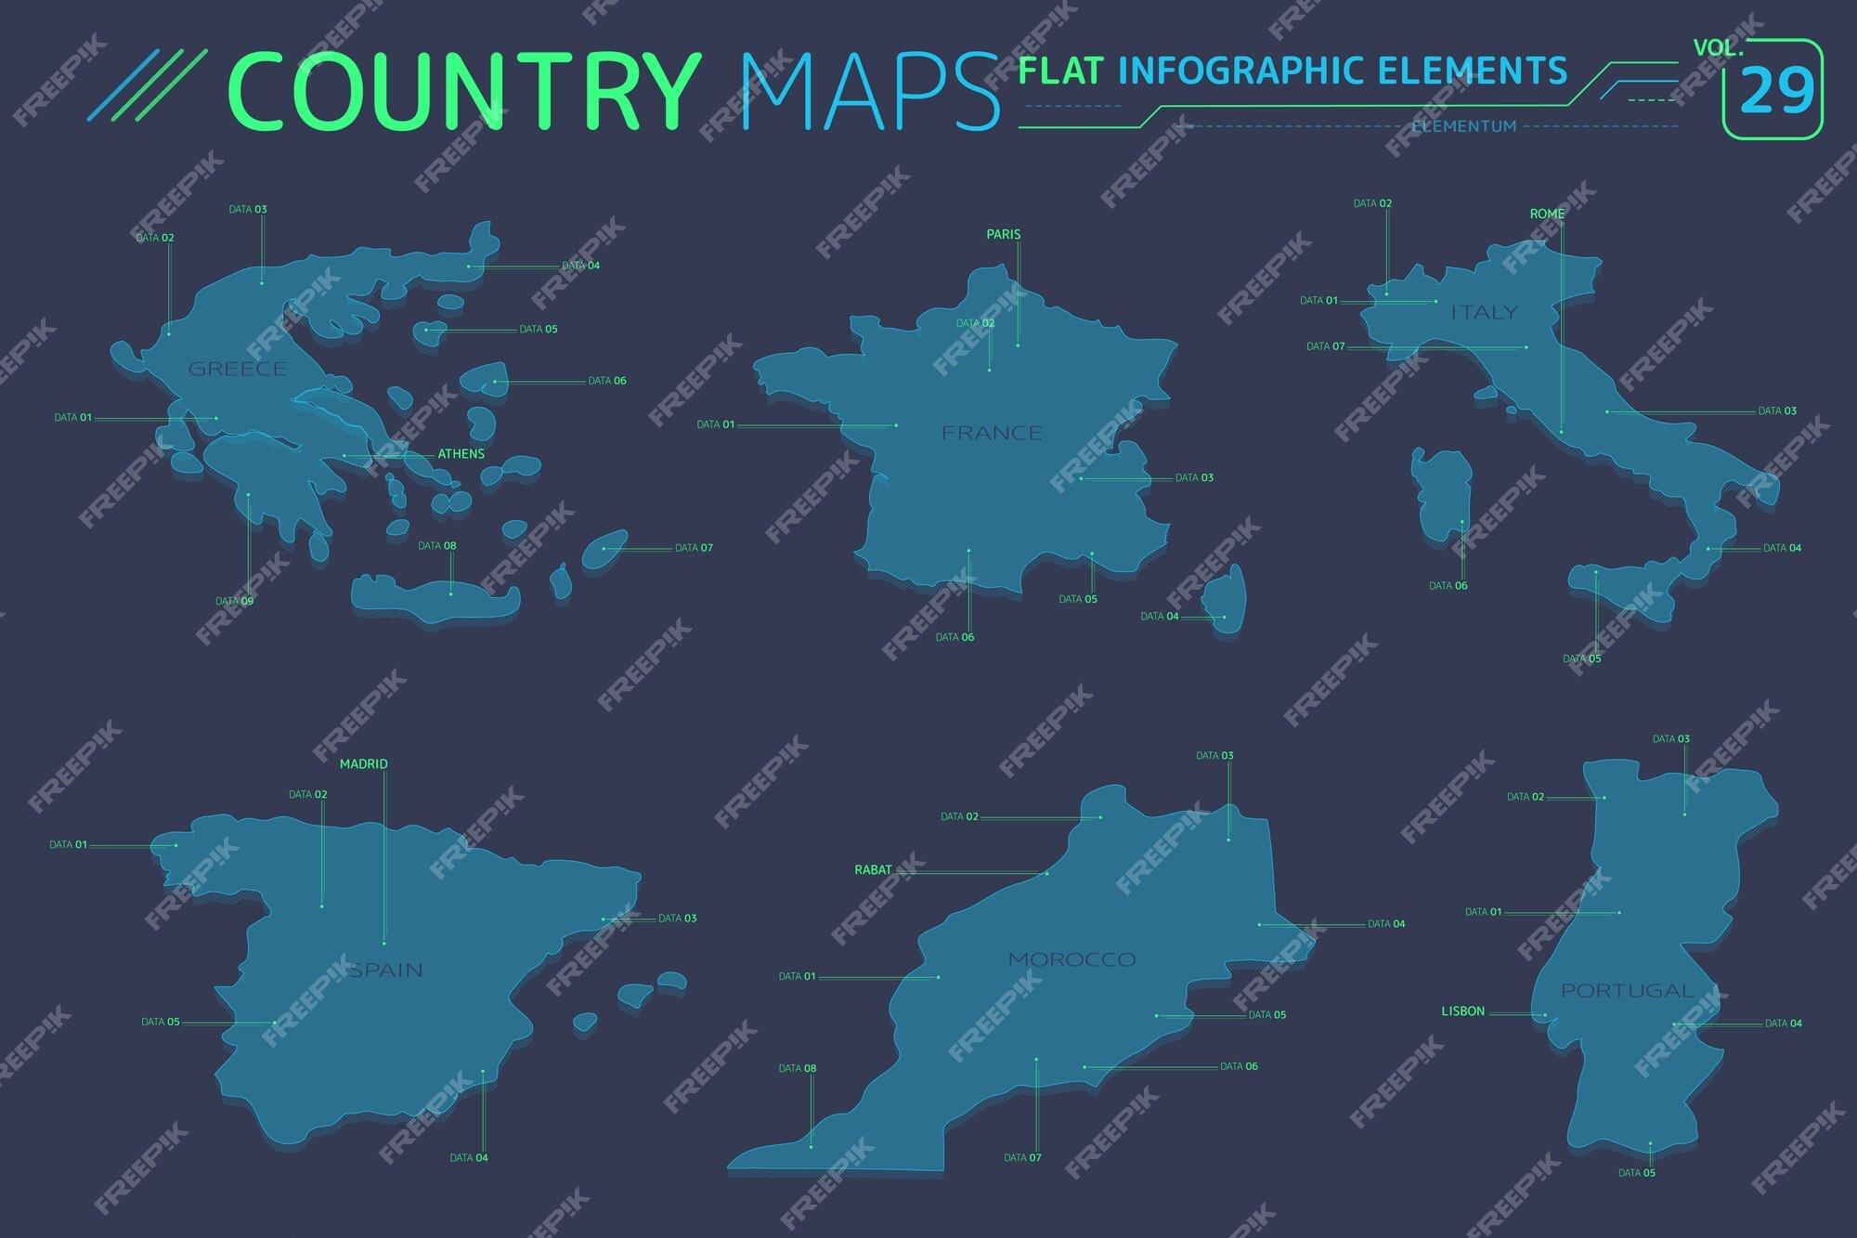Screen dimensions: 1857x1238
Task: Click Italy's DATA 04 callout label
Action: [1783, 548]
